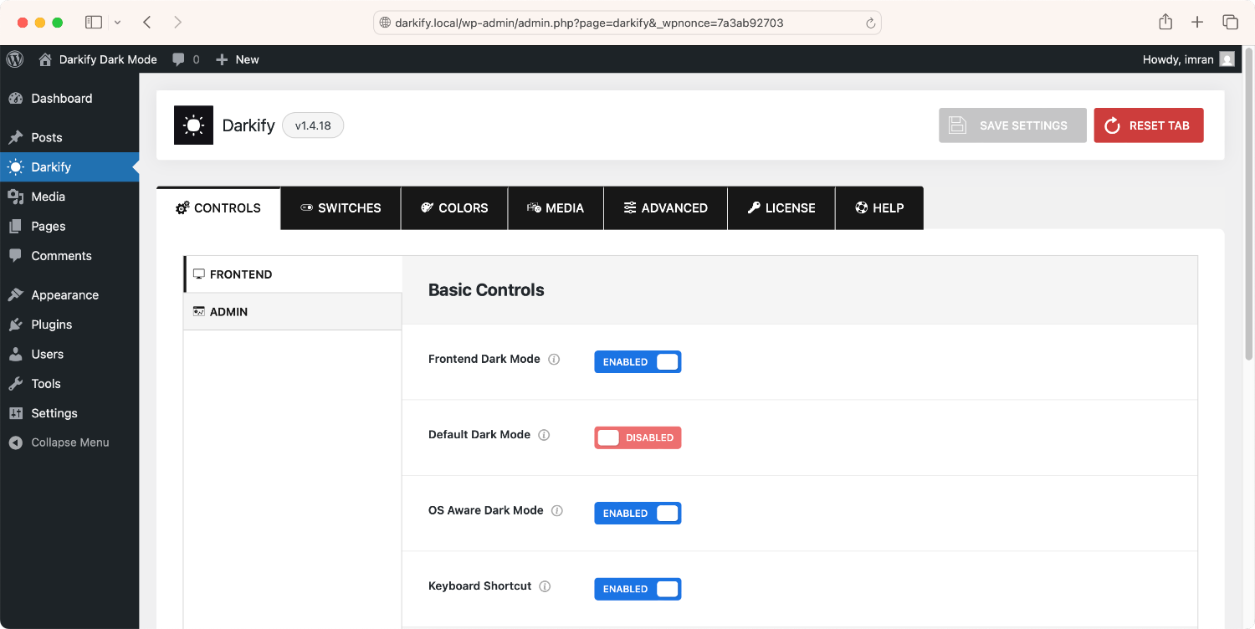Open the sidebar chevron dropdown in Safari toolbar
This screenshot has width=1255, height=629.
119,23
